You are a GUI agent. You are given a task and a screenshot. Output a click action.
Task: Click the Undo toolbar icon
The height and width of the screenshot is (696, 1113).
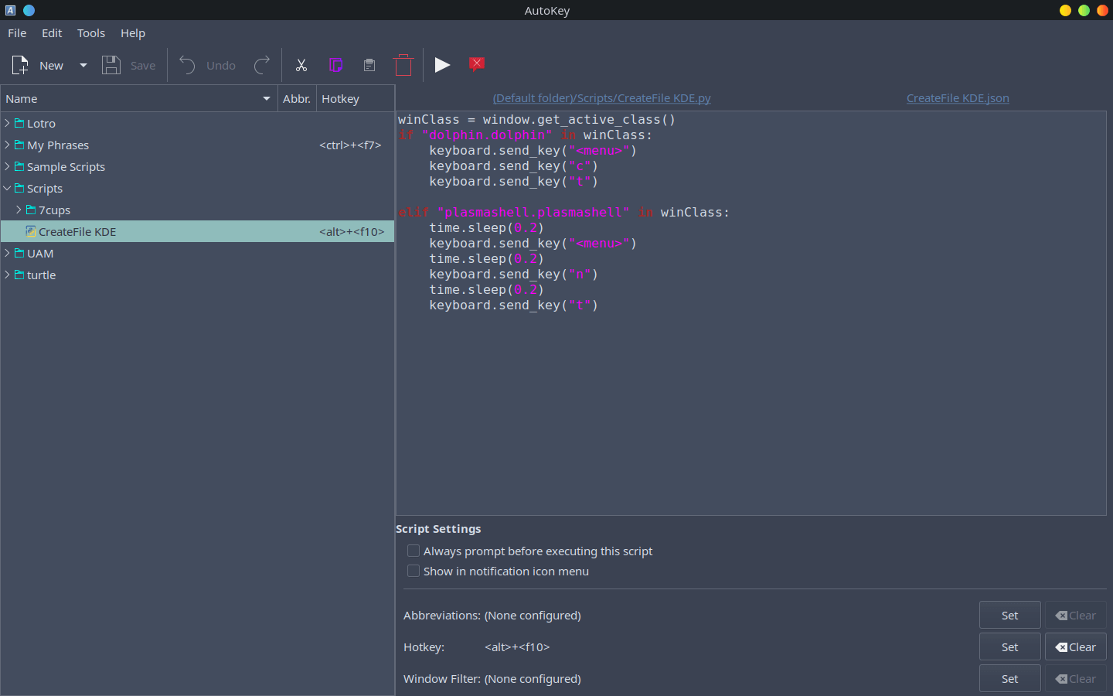tap(186, 65)
